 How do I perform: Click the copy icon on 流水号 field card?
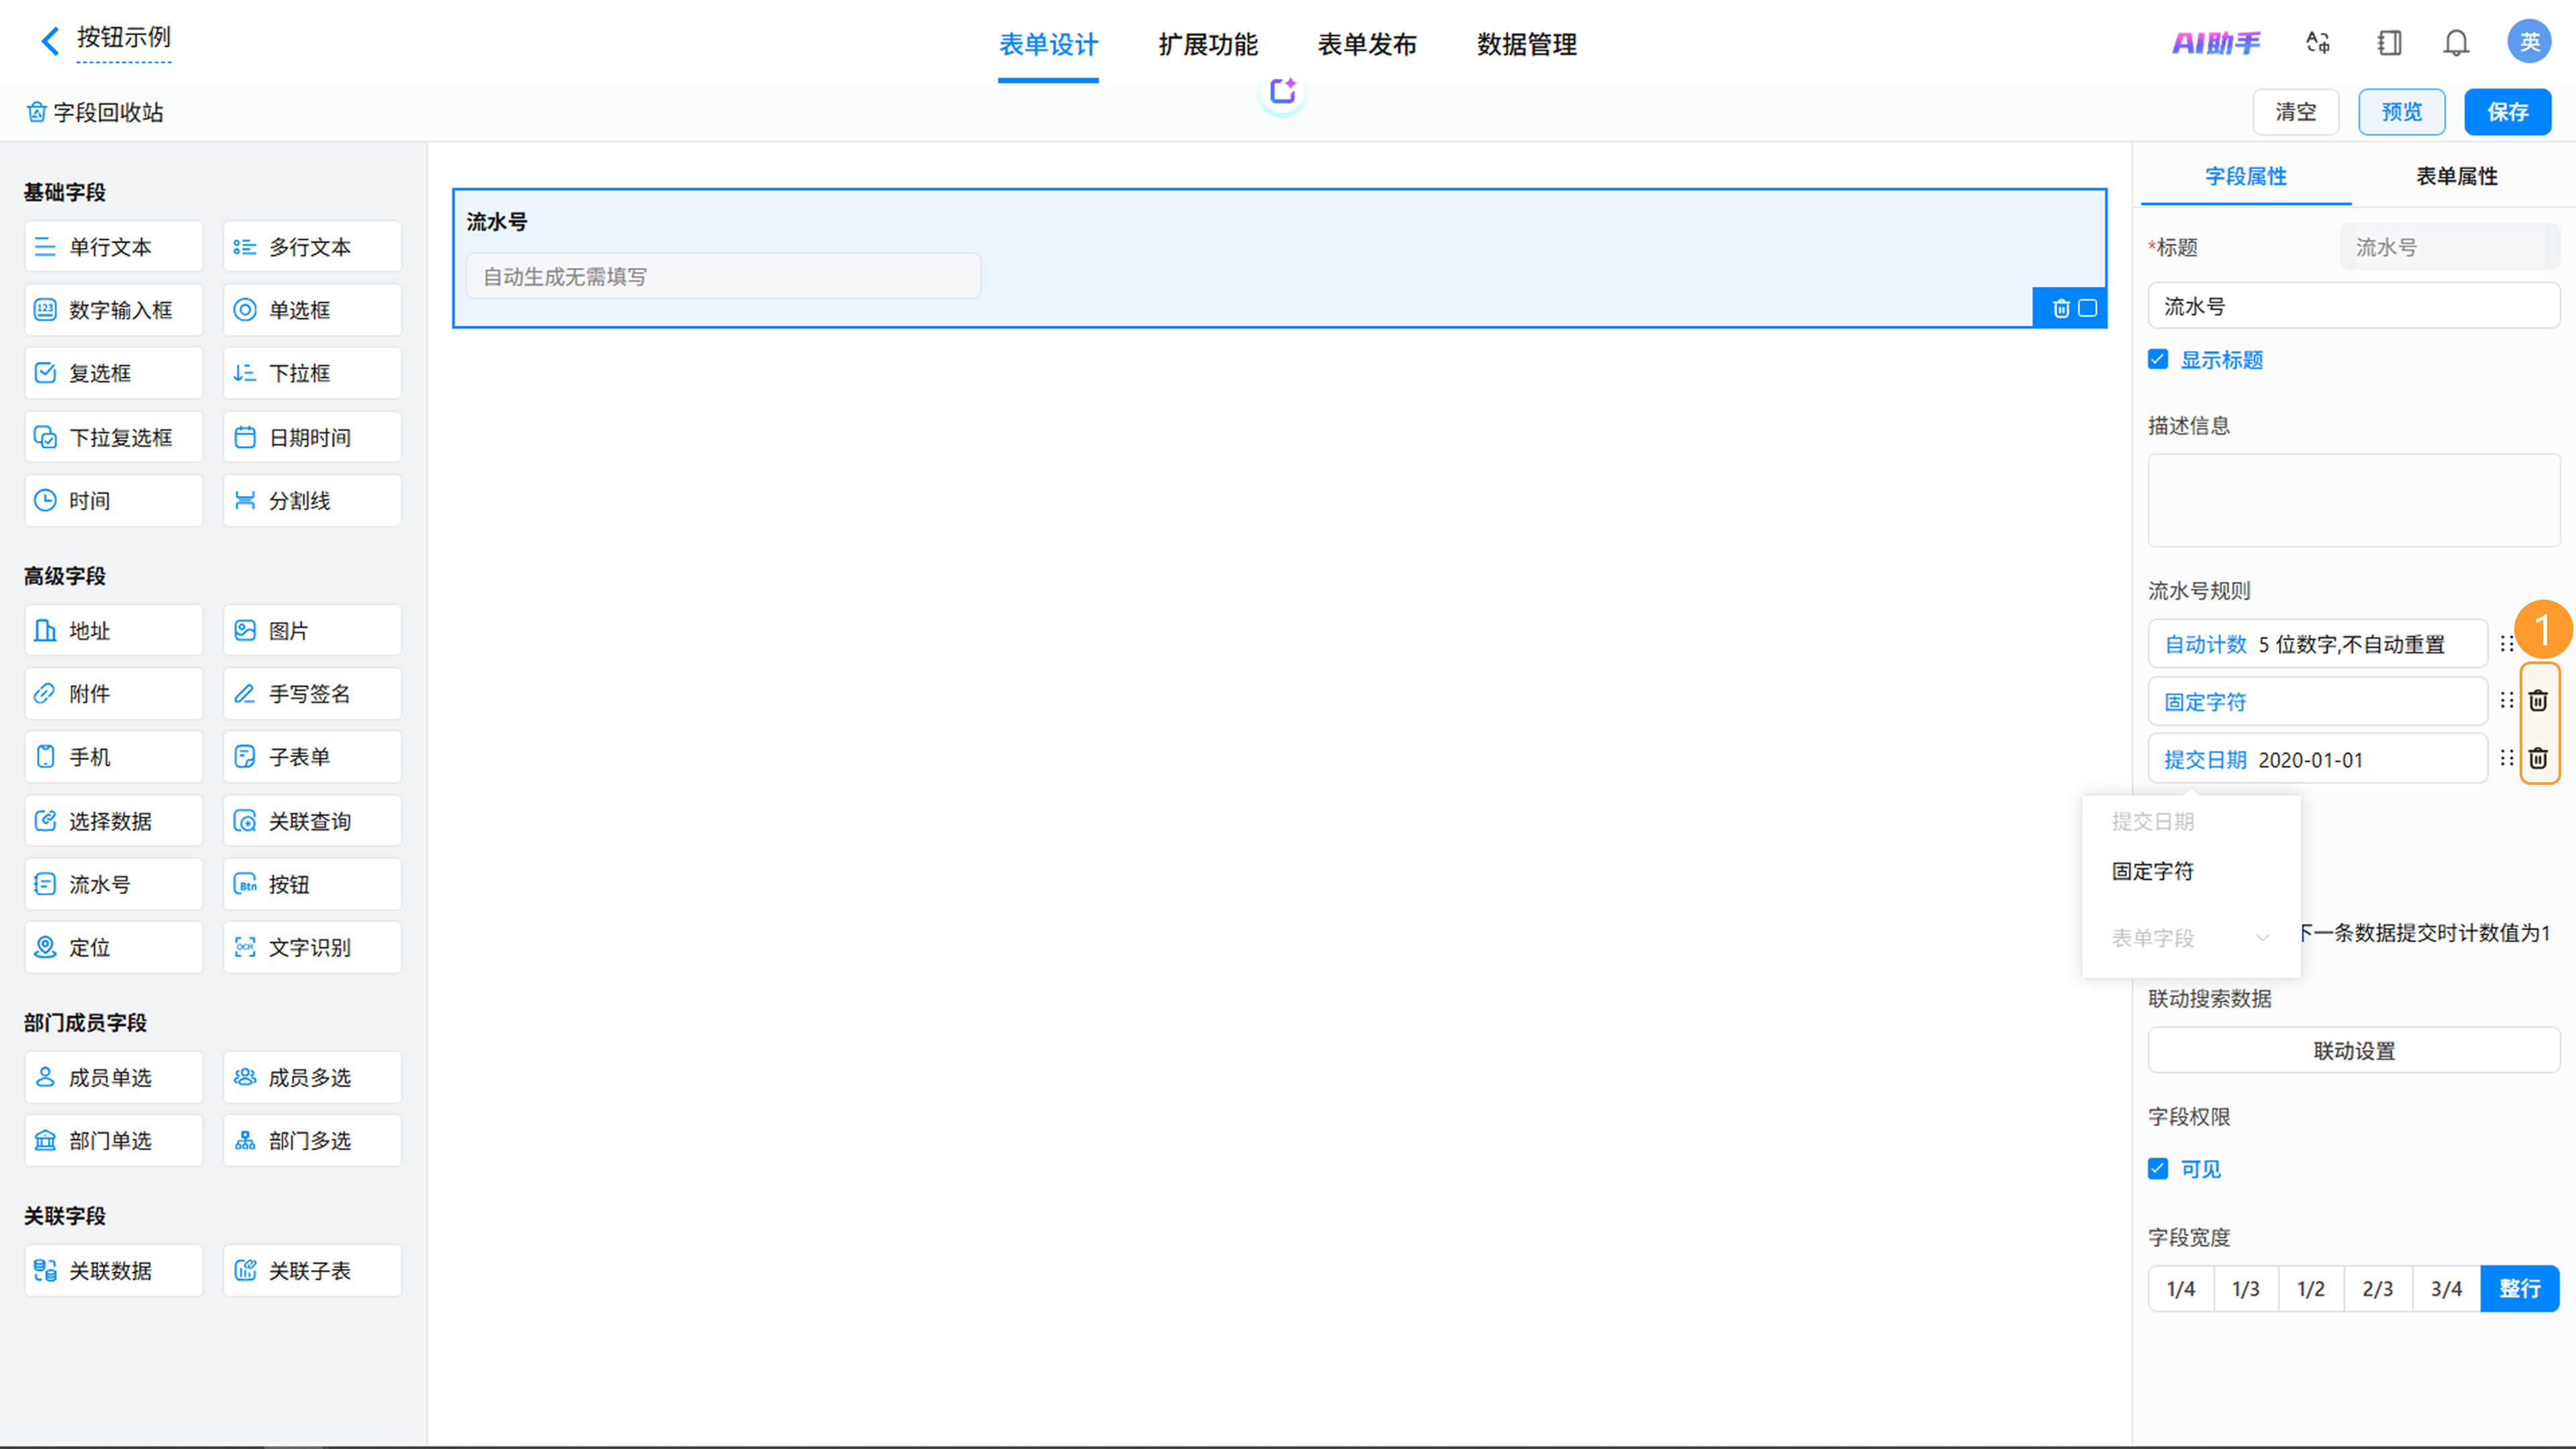tap(2088, 308)
